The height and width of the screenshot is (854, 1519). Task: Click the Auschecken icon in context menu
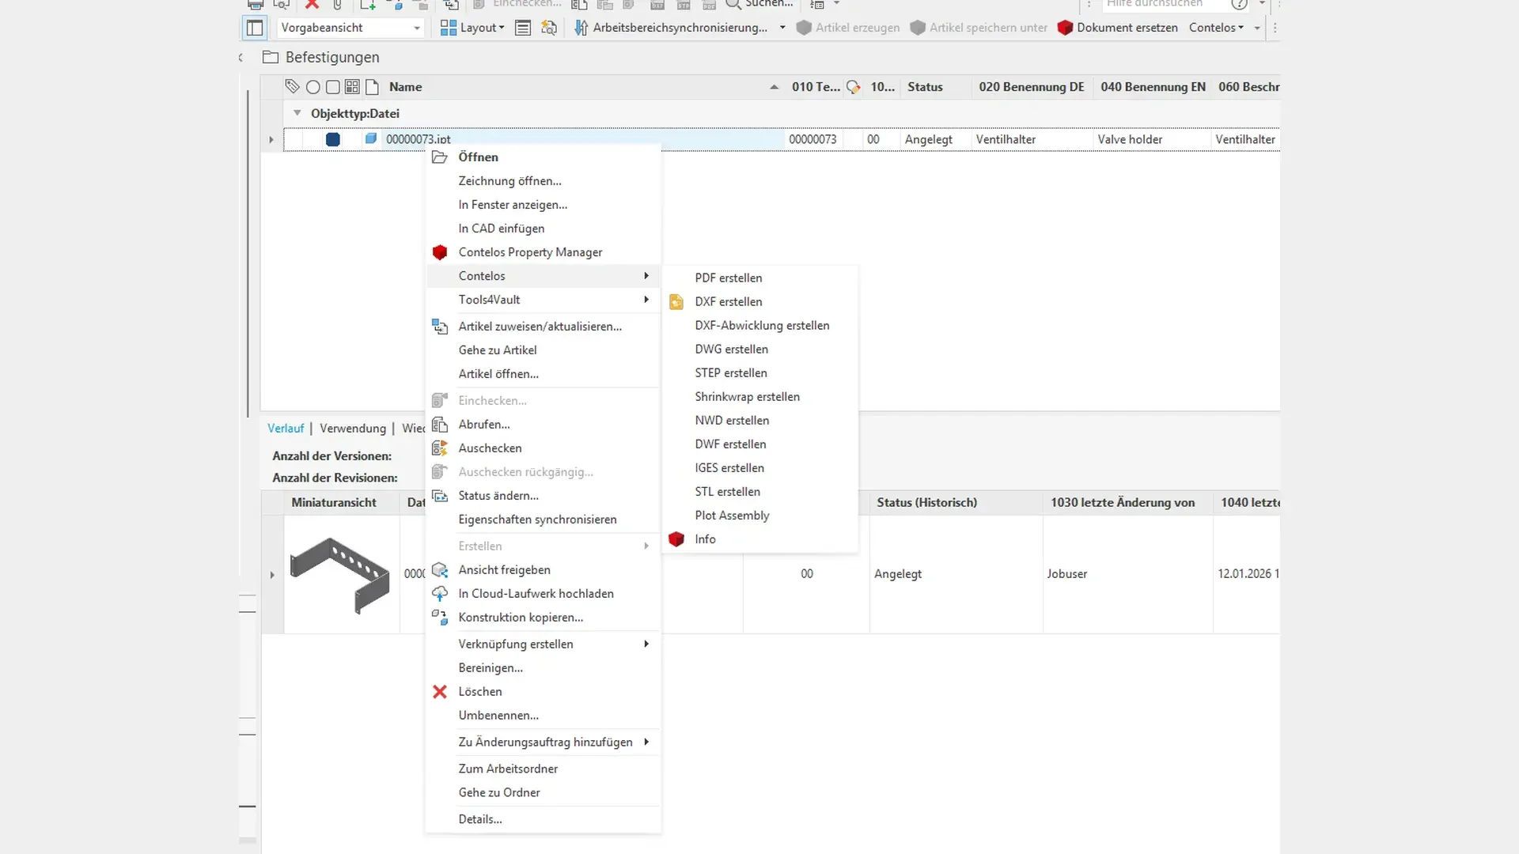pyautogui.click(x=440, y=448)
